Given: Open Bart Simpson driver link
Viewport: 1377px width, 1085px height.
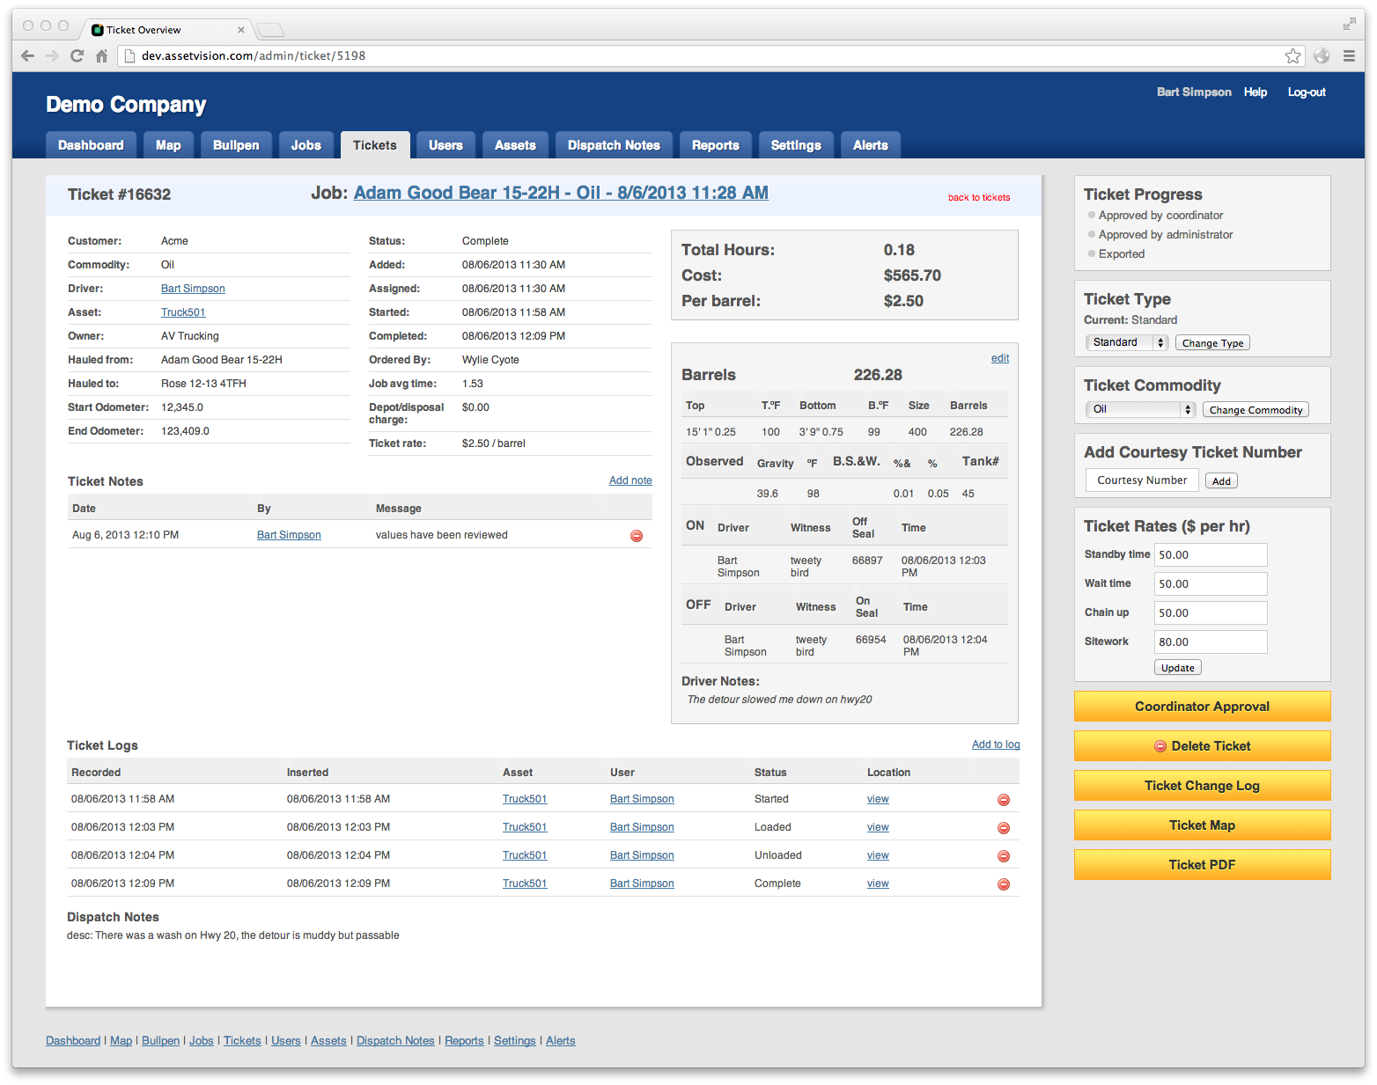Looking at the screenshot, I should tap(193, 289).
